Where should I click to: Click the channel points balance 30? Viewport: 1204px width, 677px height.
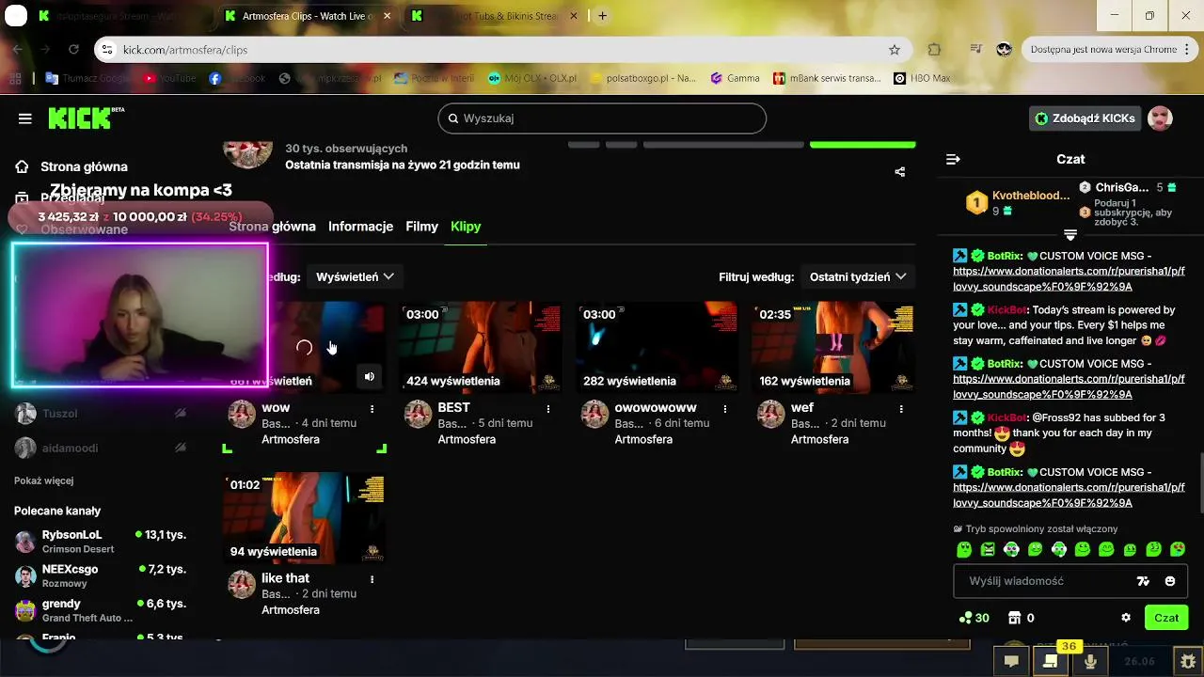click(x=974, y=618)
